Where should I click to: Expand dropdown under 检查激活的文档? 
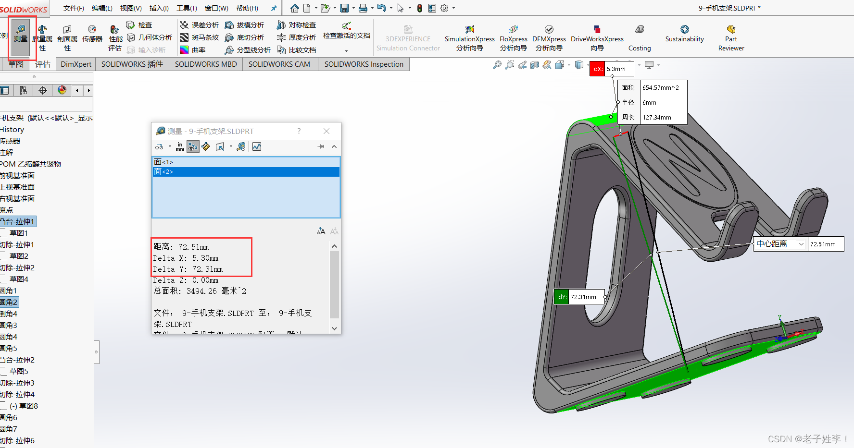[346, 51]
